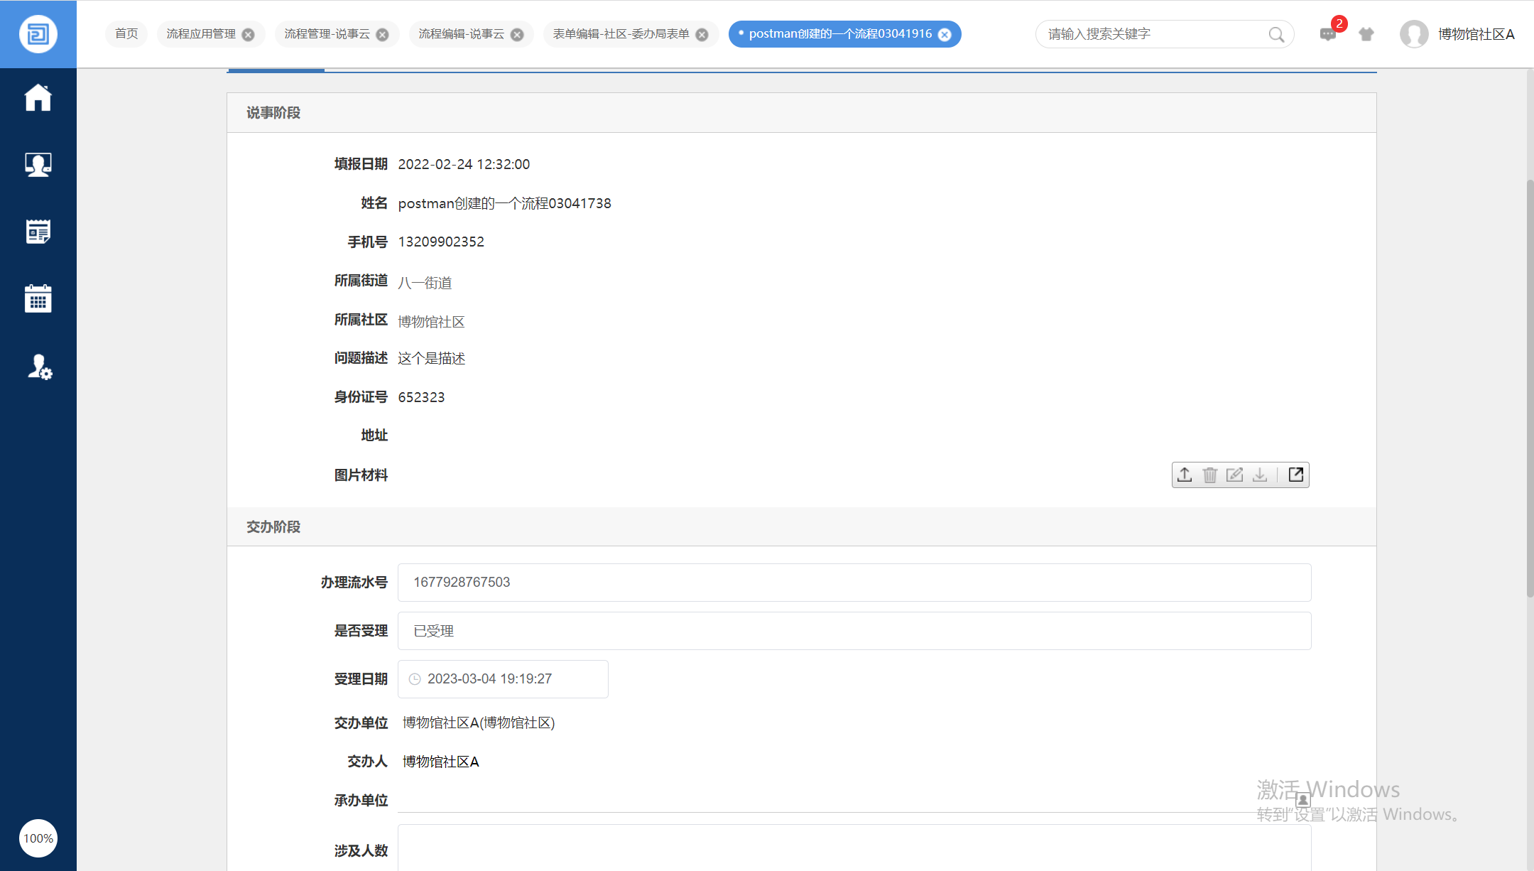
Task: Open the user settings sidebar icon
Action: click(x=39, y=367)
